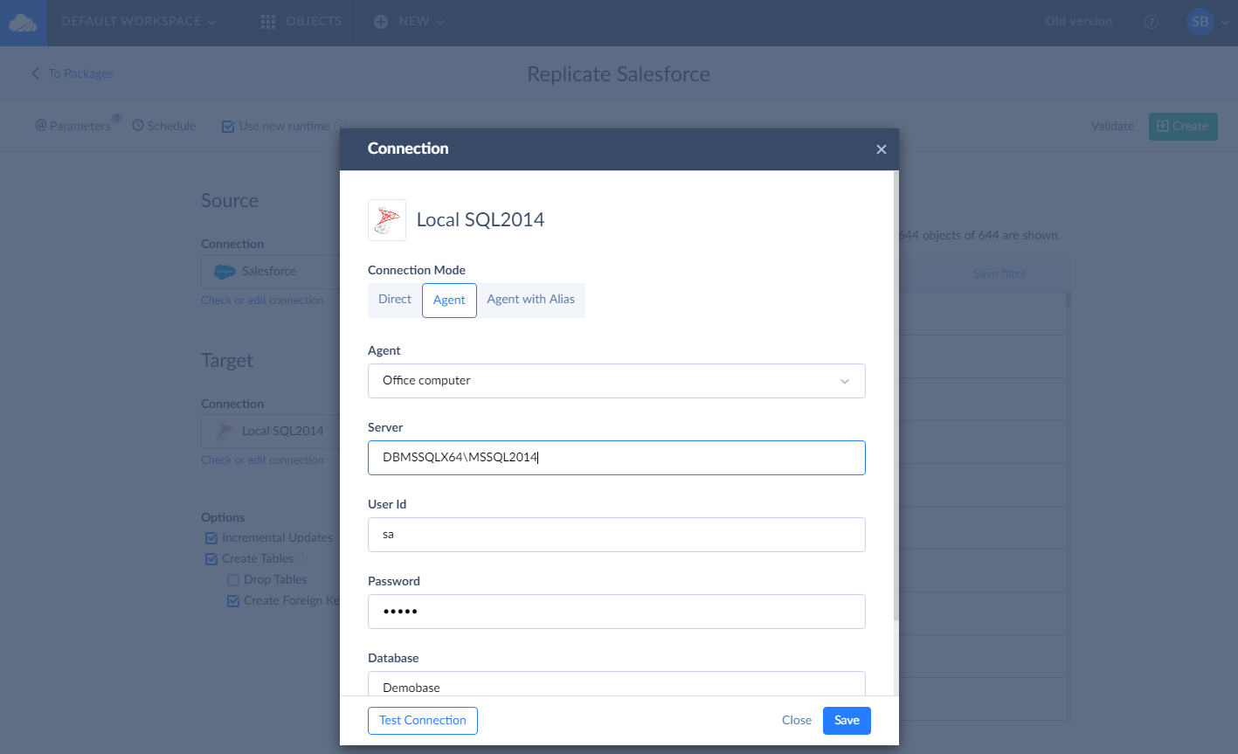Toggle the Use new runtime checkbox

[x=228, y=126]
